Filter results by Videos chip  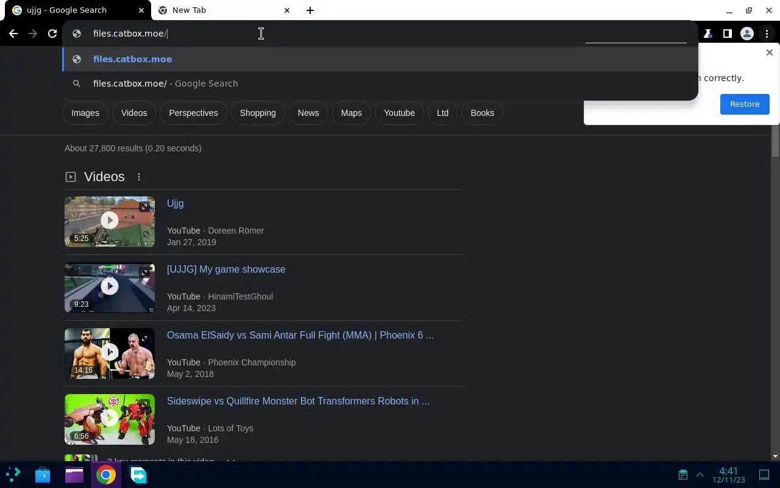(x=134, y=113)
